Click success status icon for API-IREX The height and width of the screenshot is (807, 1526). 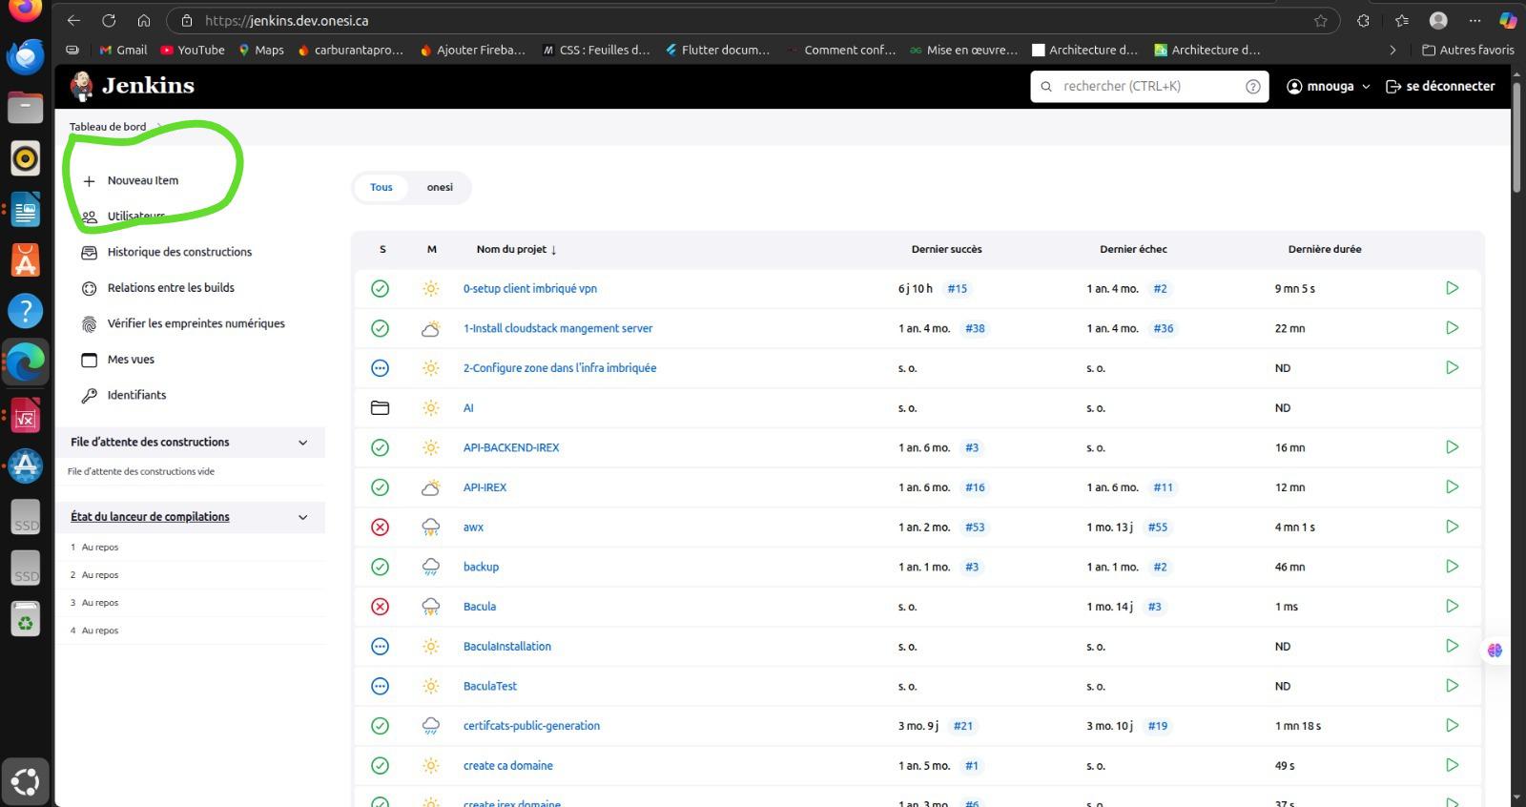[x=380, y=487]
